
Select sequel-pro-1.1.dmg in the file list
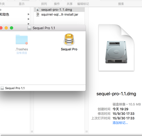59,10
